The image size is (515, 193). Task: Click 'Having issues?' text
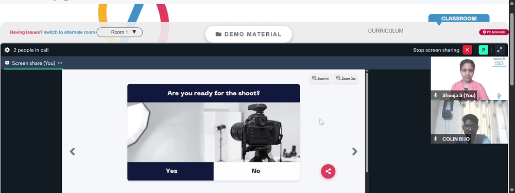coord(26,32)
